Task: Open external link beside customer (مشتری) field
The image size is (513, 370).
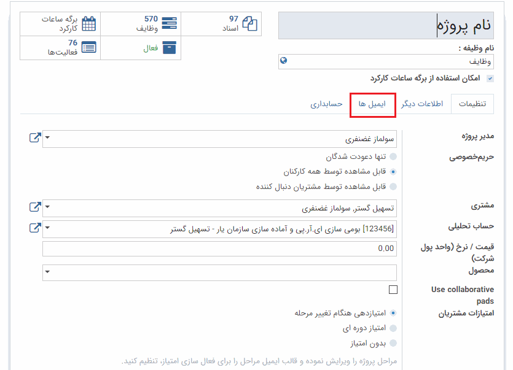Action: point(35,208)
